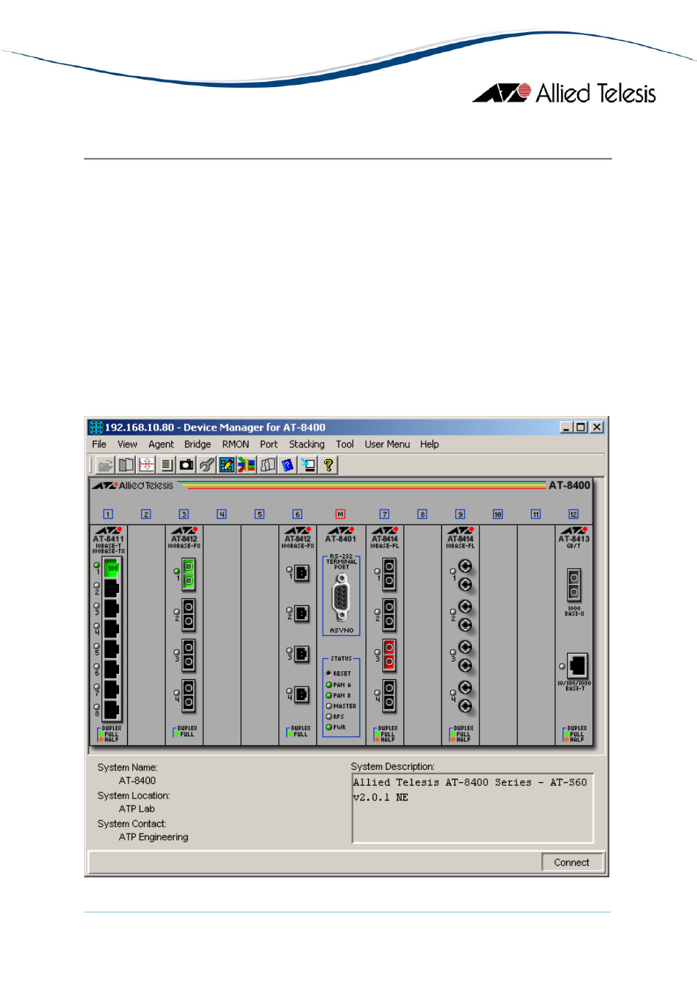
Task: Click the PWR status LED
Action: click(x=329, y=727)
